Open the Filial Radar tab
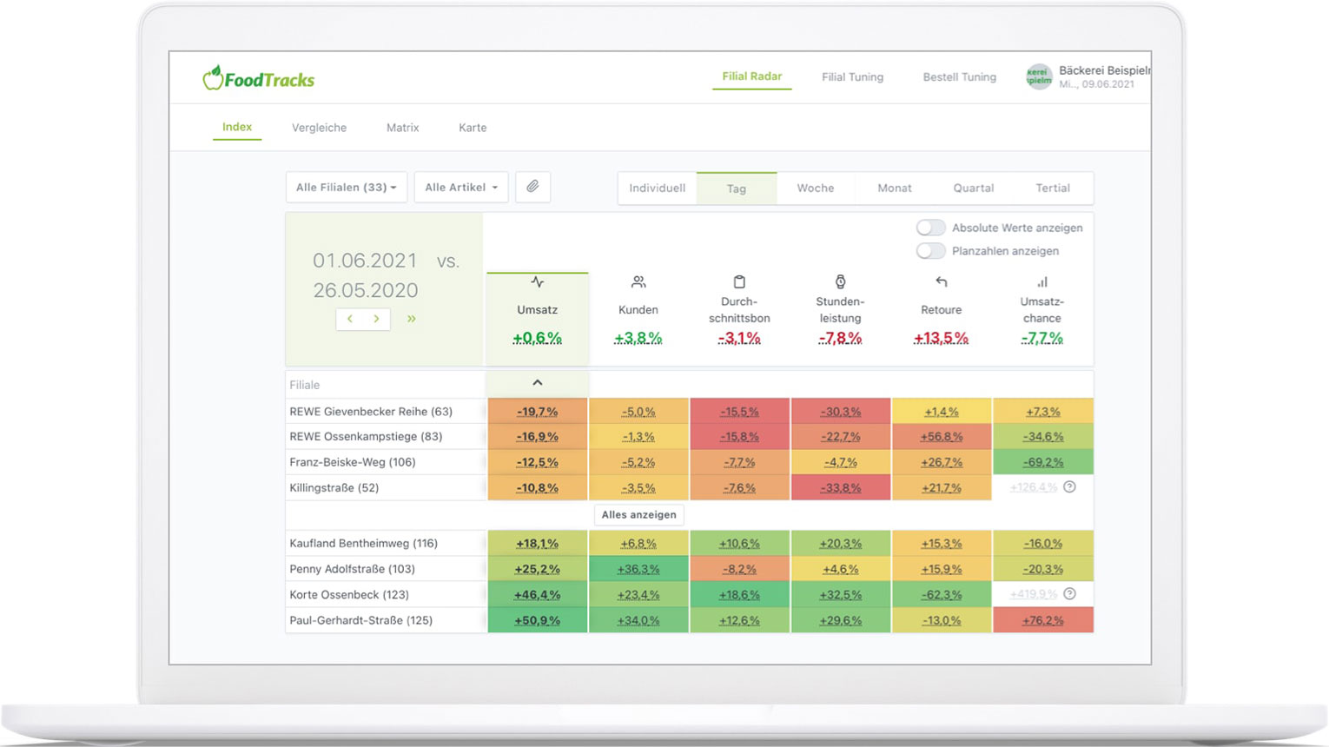The image size is (1329, 747). pos(752,76)
